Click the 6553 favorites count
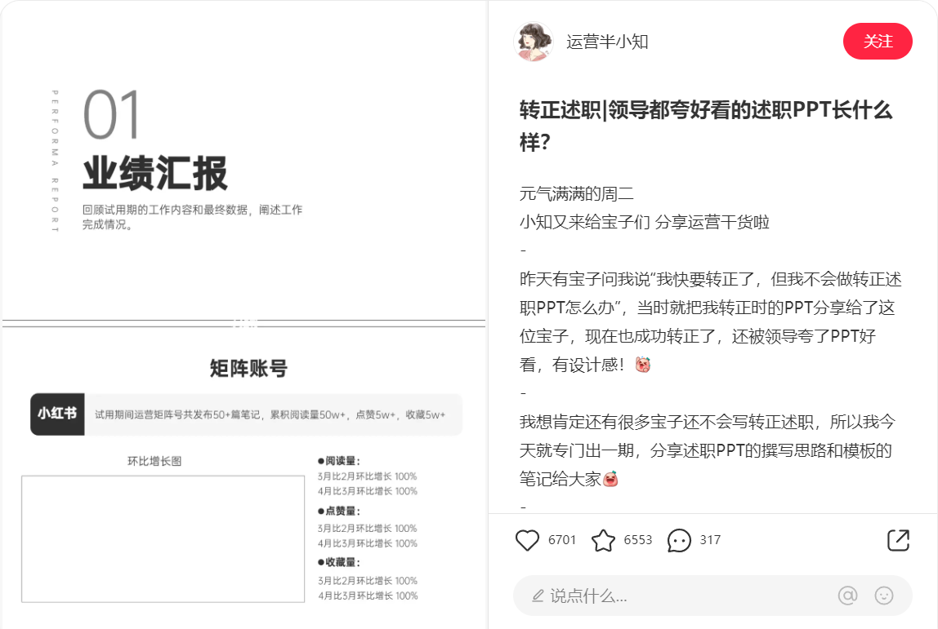 637,540
